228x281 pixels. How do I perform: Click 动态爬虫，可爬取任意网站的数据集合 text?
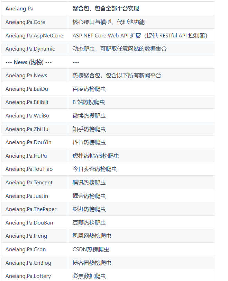pyautogui.click(x=120, y=49)
